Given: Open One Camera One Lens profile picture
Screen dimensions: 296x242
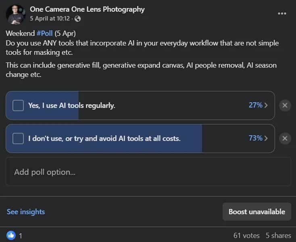Looking at the screenshot, I should [x=16, y=14].
